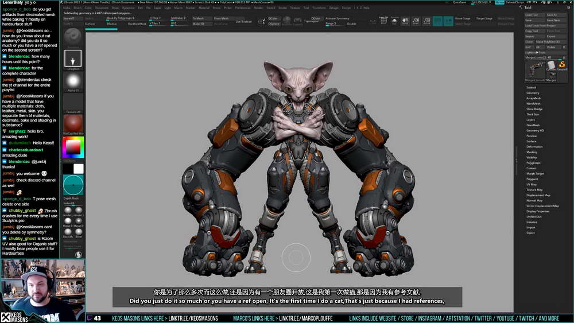Click the Actual size view icon
574x323 pixels.
(426, 21)
